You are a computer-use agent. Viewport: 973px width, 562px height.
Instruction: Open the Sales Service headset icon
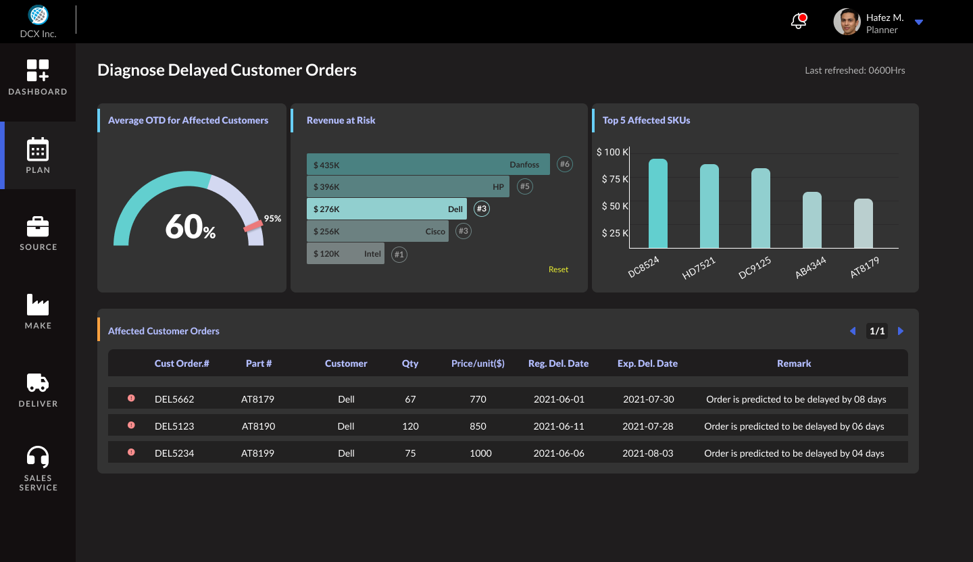[x=38, y=457]
